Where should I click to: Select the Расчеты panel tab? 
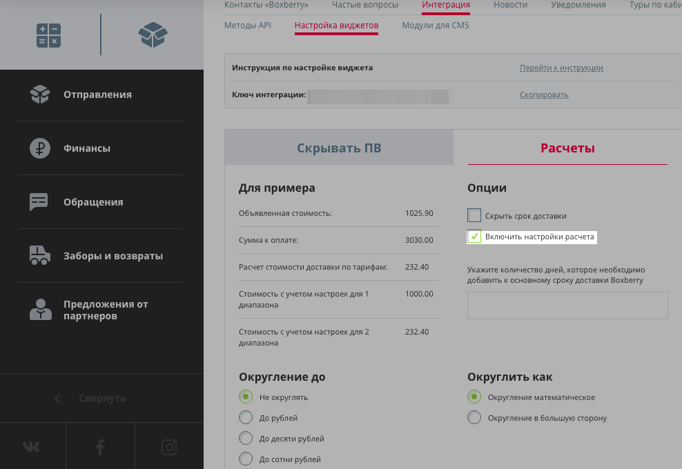[567, 148]
